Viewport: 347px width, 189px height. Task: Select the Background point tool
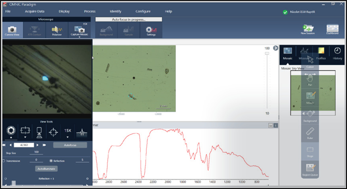[310, 115]
